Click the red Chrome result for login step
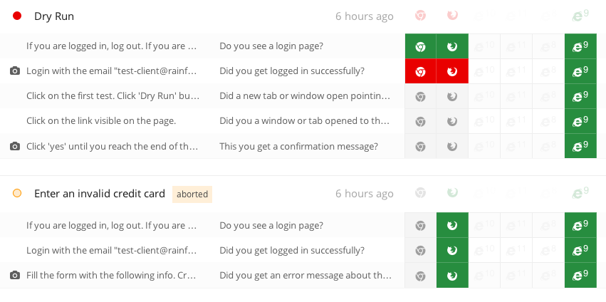This screenshot has width=606, height=302. (x=420, y=71)
